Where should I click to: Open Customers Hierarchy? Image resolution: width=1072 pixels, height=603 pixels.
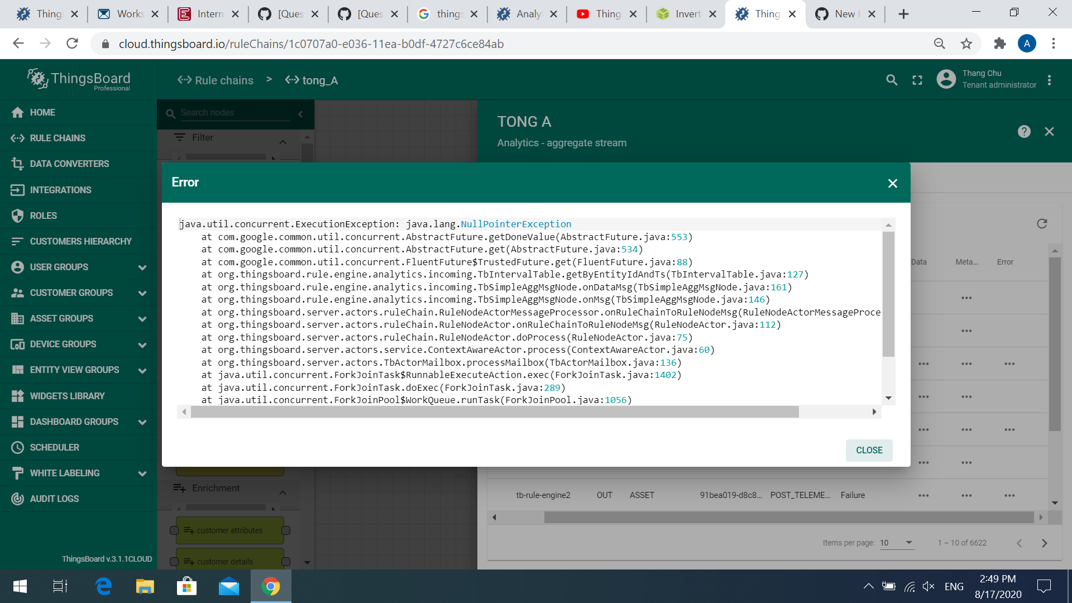tap(80, 241)
